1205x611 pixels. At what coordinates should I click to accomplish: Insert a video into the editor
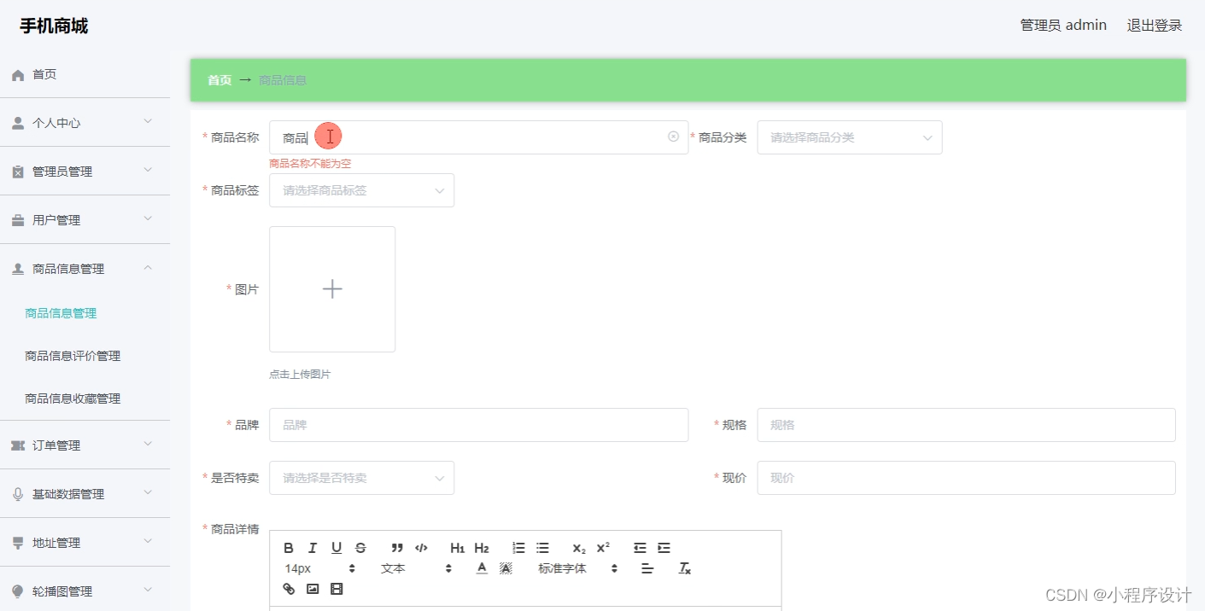[x=336, y=589]
